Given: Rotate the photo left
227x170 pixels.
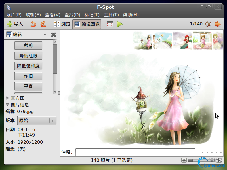Looking at the screenshot, I should click(x=33, y=24).
